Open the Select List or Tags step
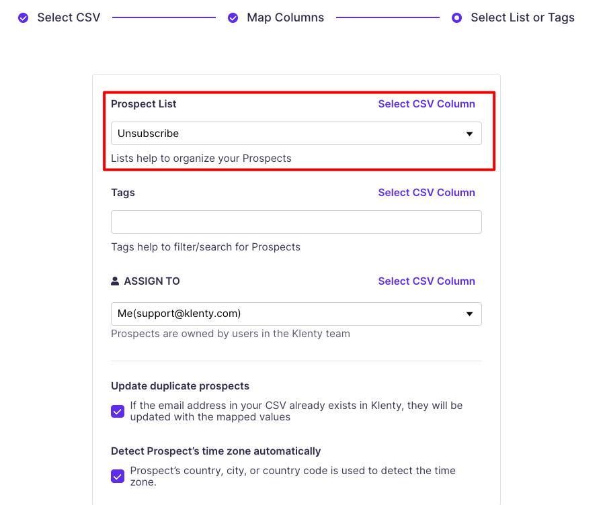603x505 pixels. pyautogui.click(x=522, y=18)
